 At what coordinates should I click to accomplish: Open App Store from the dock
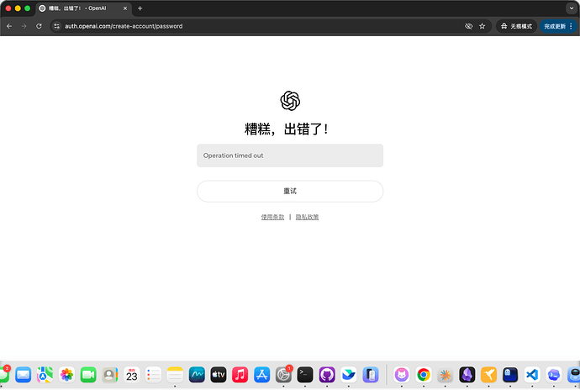[x=262, y=375]
